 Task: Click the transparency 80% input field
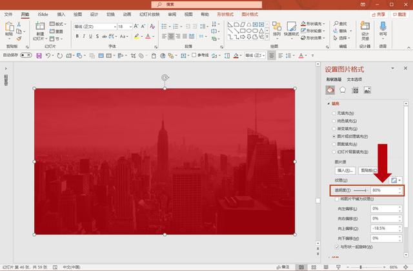point(385,190)
